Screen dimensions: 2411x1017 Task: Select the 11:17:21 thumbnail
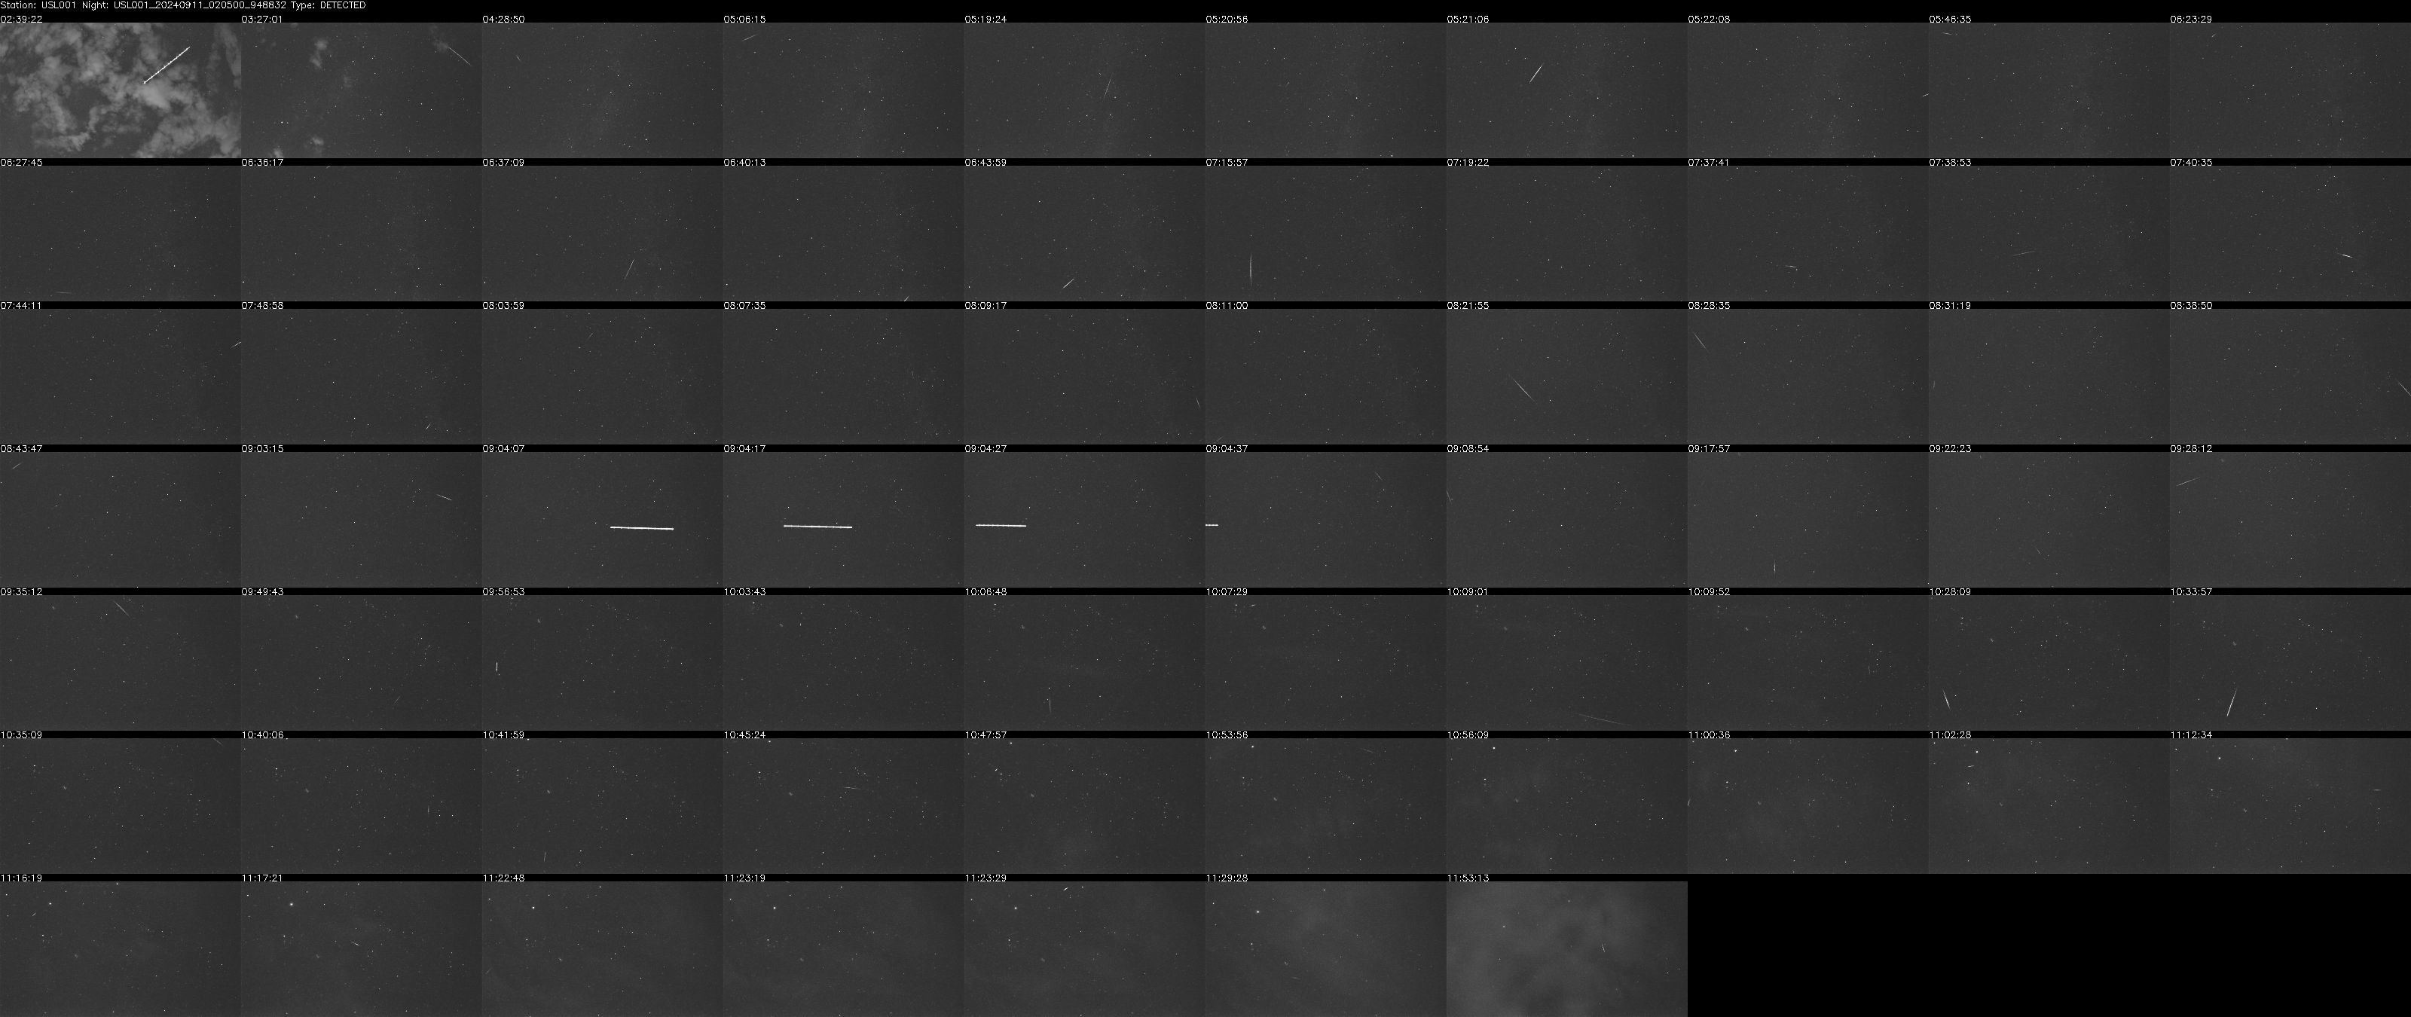tap(362, 948)
